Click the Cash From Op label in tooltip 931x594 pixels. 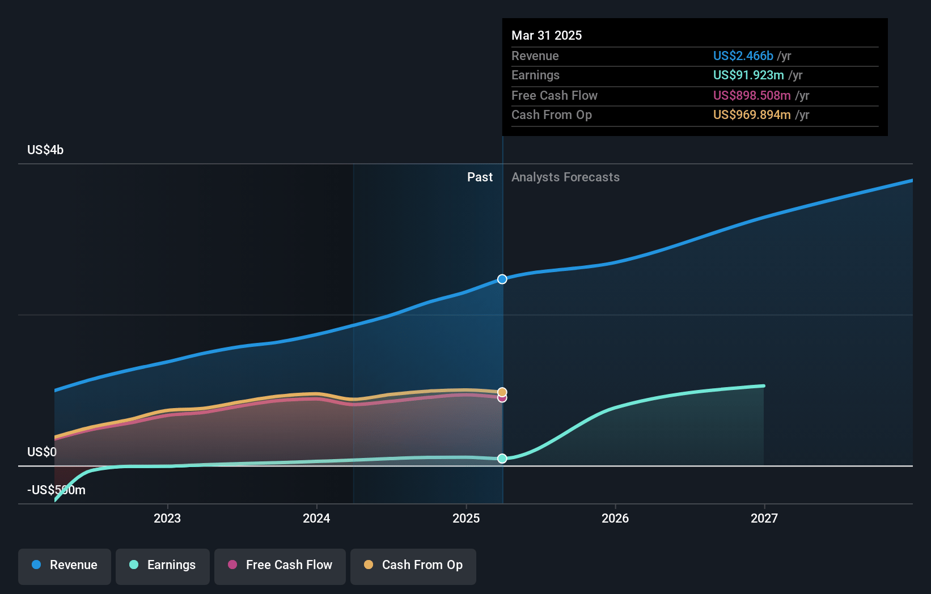point(551,115)
